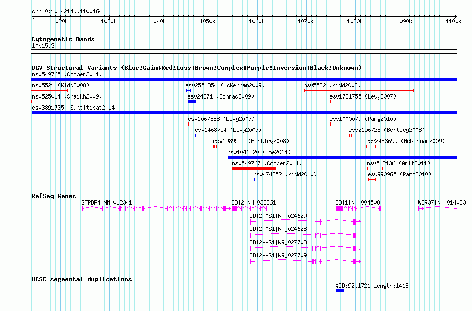Viewport: 472px width, 311px height.
Task: Click the red nsv549767 (Cooper2011) loss bar
Action: point(254,168)
